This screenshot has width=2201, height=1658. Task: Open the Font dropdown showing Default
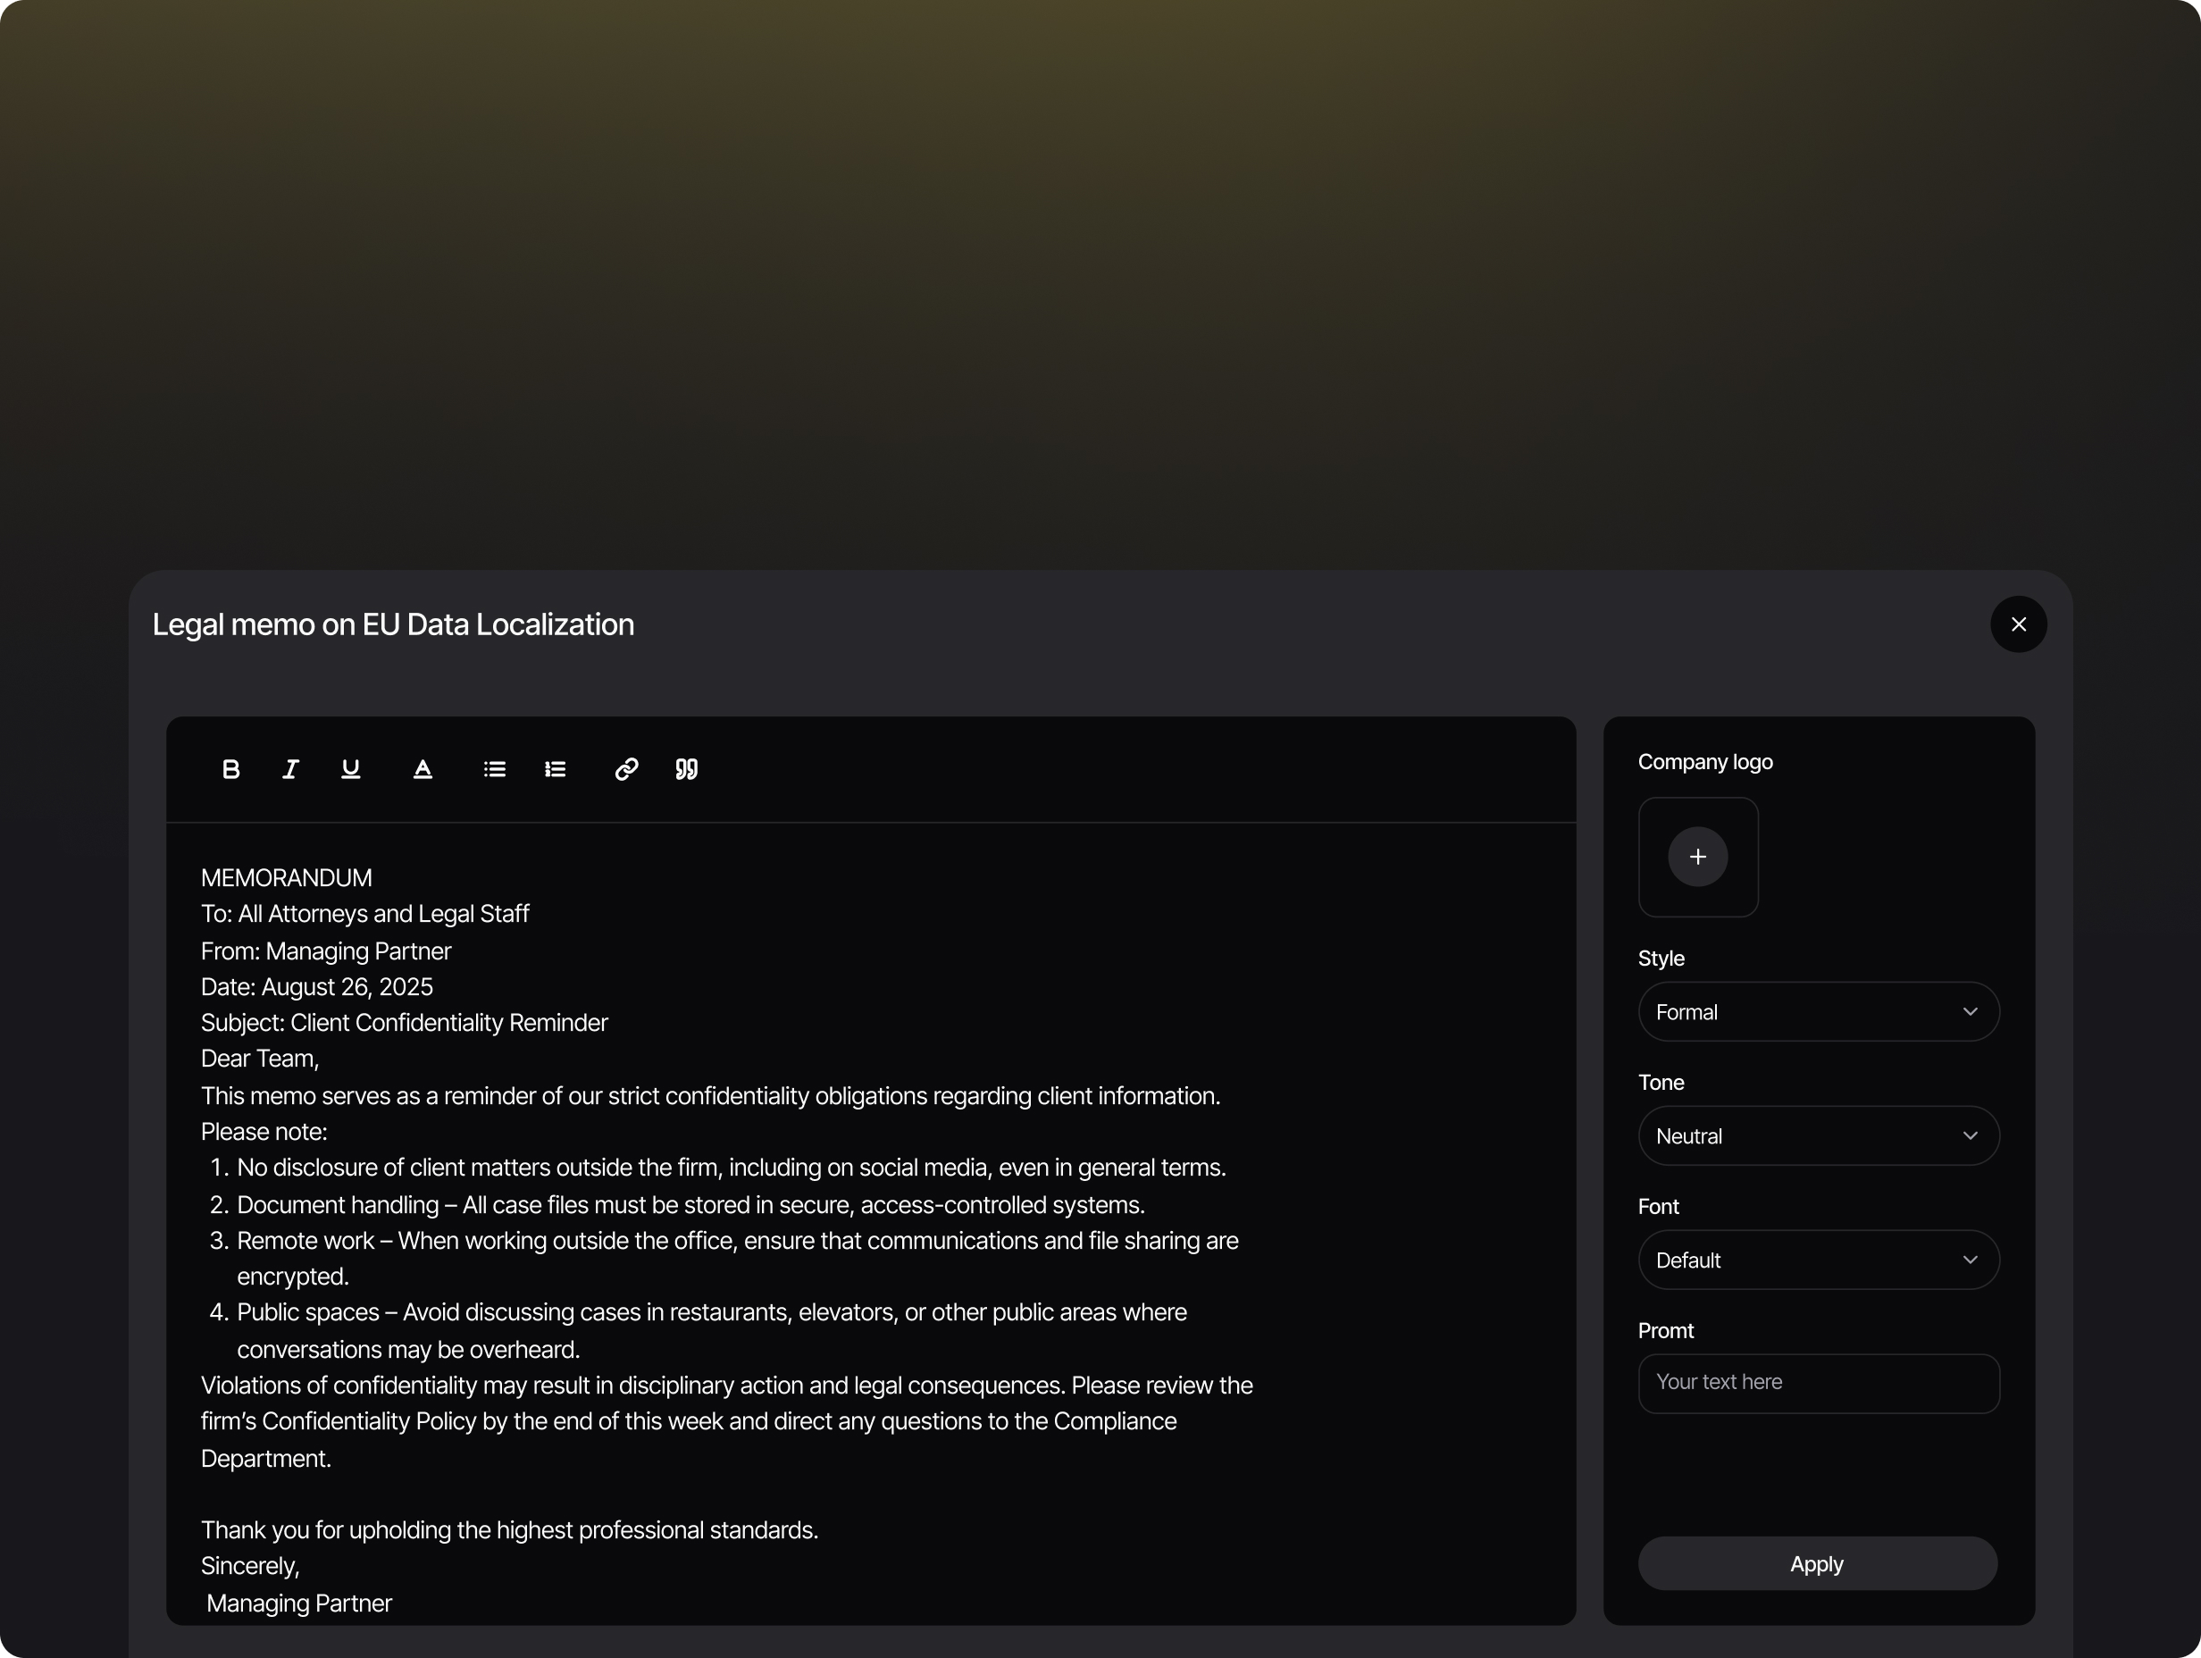(1817, 1260)
